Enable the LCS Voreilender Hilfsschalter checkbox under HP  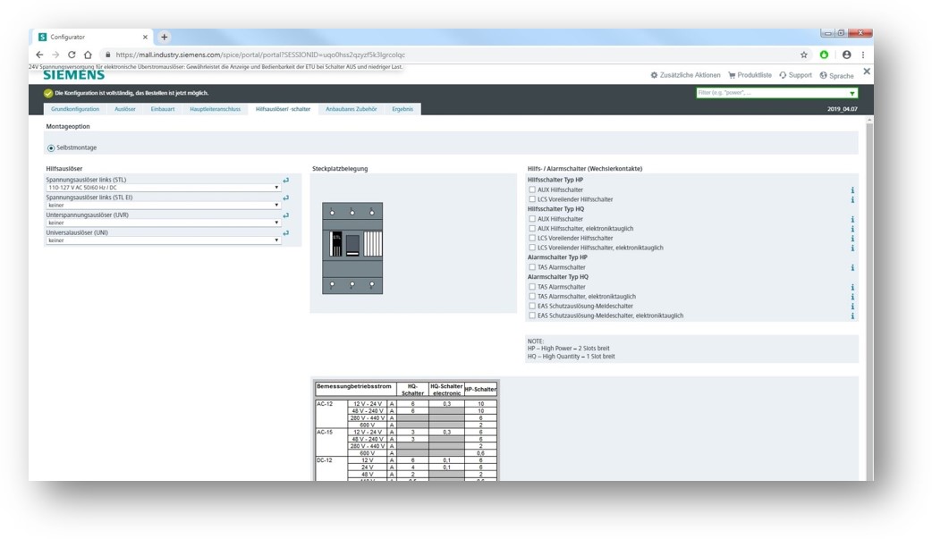[532, 199]
